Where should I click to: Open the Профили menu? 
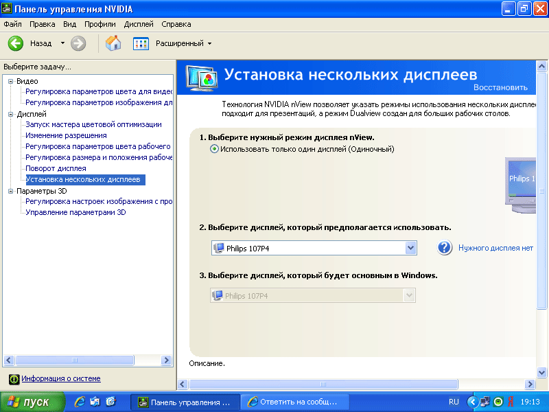[100, 24]
